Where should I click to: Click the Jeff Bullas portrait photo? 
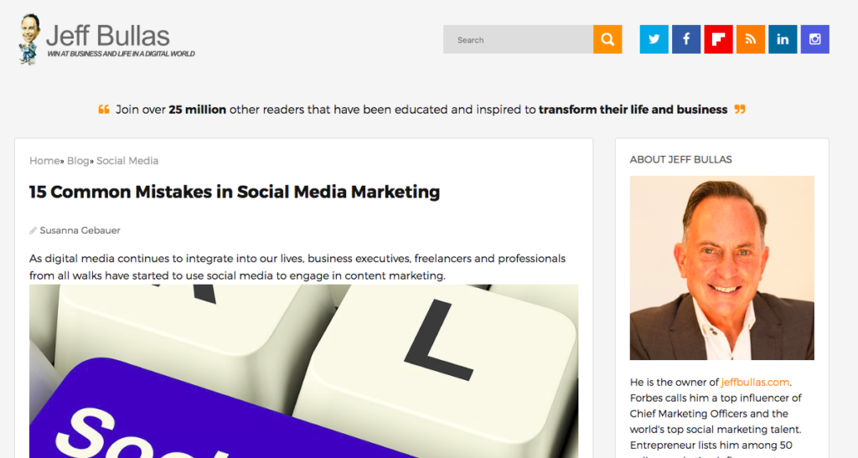tap(721, 268)
